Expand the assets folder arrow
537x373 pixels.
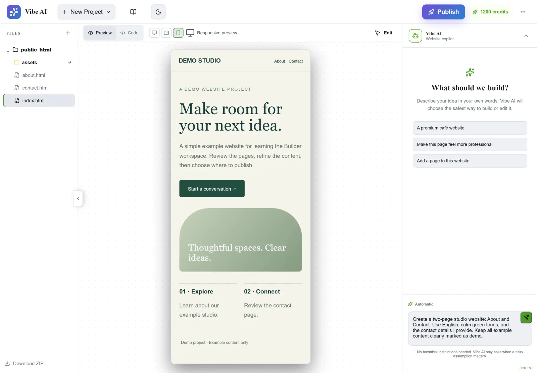(x=70, y=62)
